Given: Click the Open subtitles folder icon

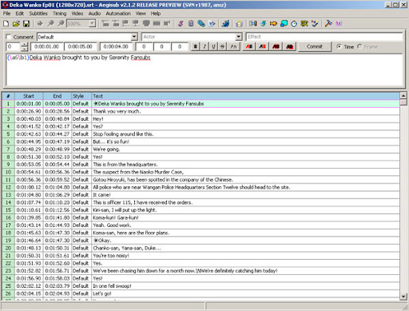Looking at the screenshot, I should click(16, 24).
